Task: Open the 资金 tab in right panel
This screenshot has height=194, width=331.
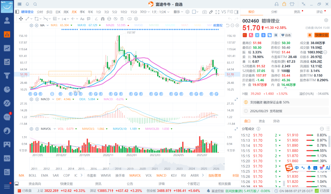Action: tap(262, 121)
